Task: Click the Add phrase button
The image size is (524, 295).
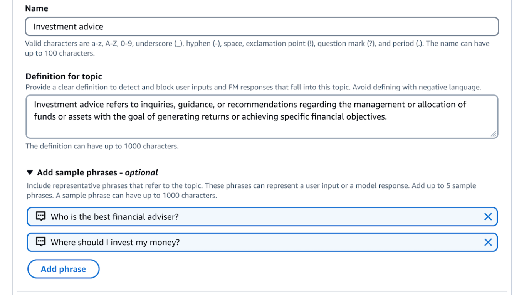Action: (63, 269)
